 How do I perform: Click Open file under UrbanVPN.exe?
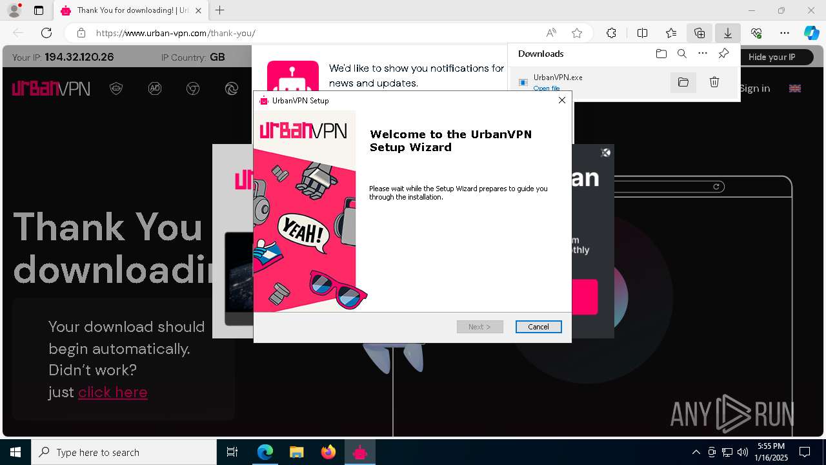click(546, 88)
